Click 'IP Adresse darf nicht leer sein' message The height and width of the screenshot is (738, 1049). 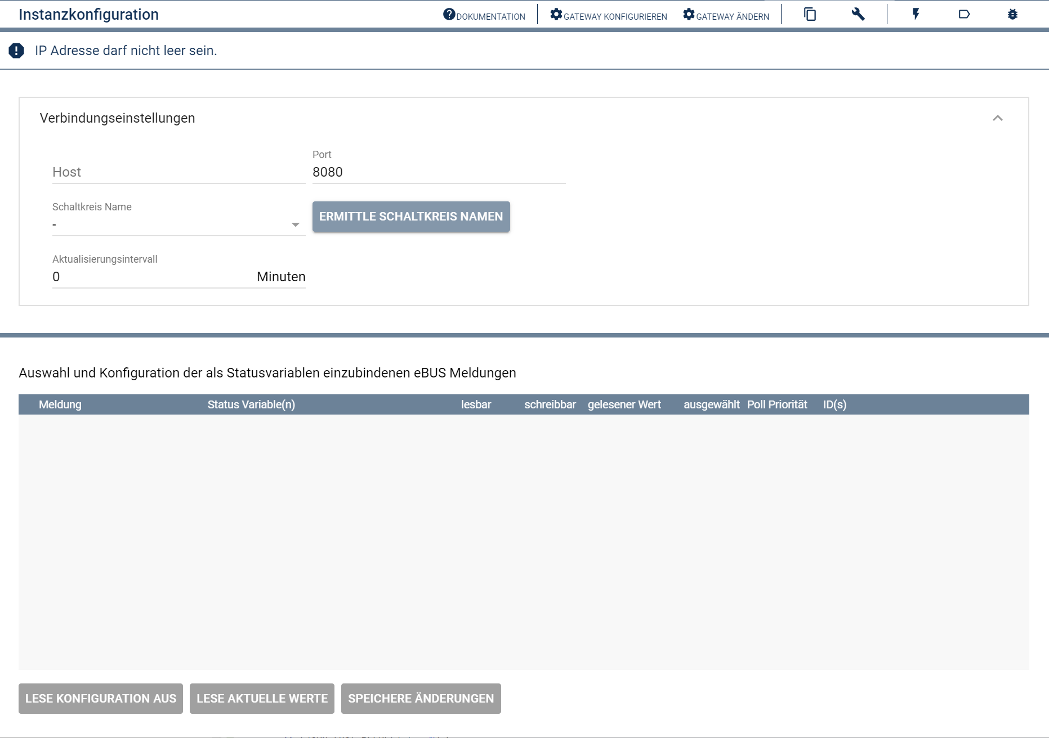click(126, 51)
